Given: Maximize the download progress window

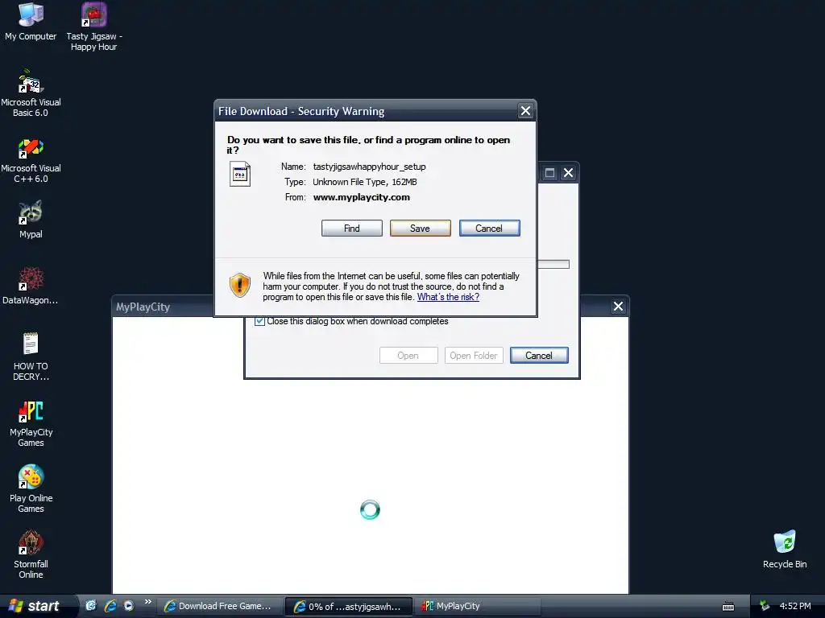Looking at the screenshot, I should (x=549, y=173).
